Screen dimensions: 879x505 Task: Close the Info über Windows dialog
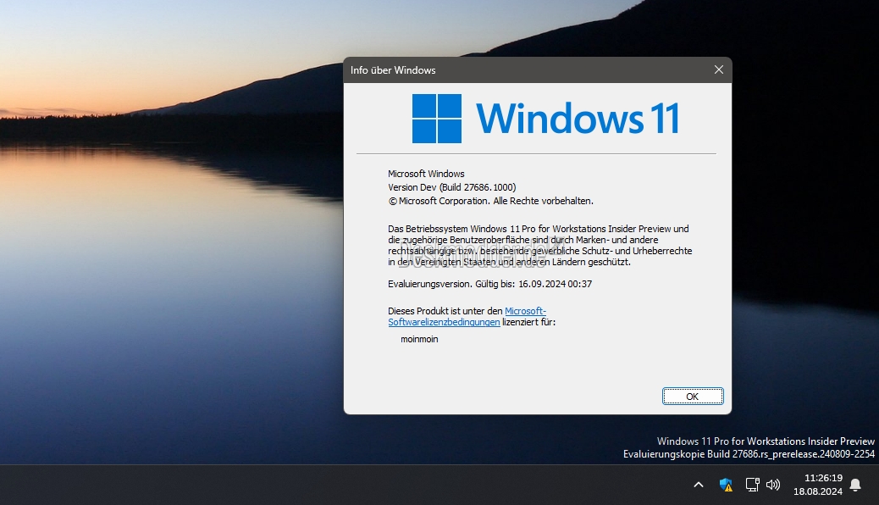click(719, 70)
